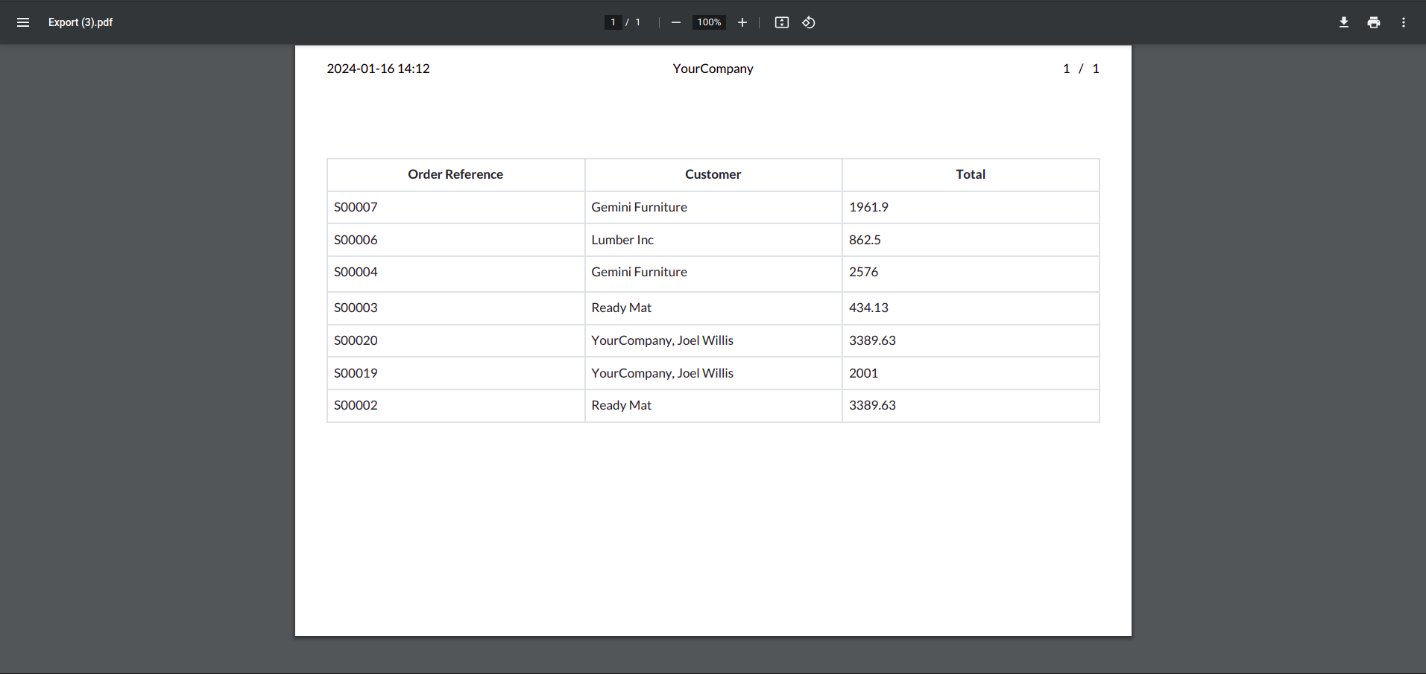
Task: Click the zoom out minus icon
Action: 676,22
